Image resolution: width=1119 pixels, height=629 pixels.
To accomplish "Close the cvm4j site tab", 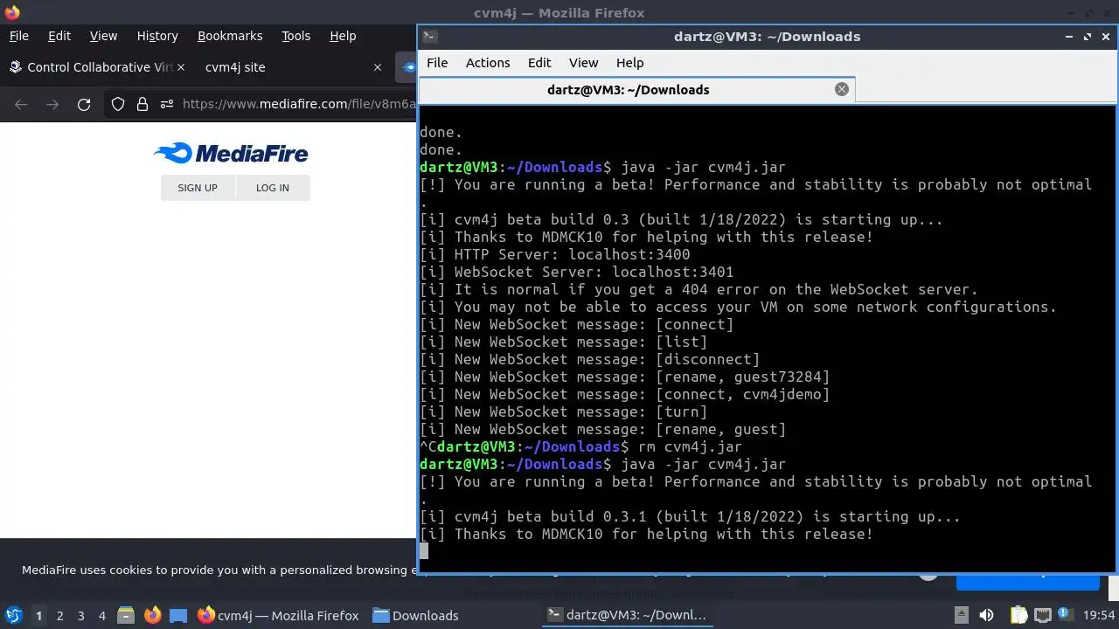I will (x=378, y=67).
